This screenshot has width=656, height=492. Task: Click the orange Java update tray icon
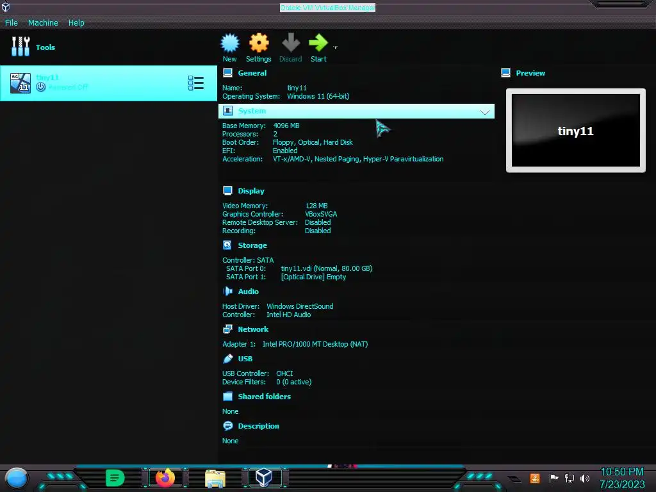(x=535, y=478)
